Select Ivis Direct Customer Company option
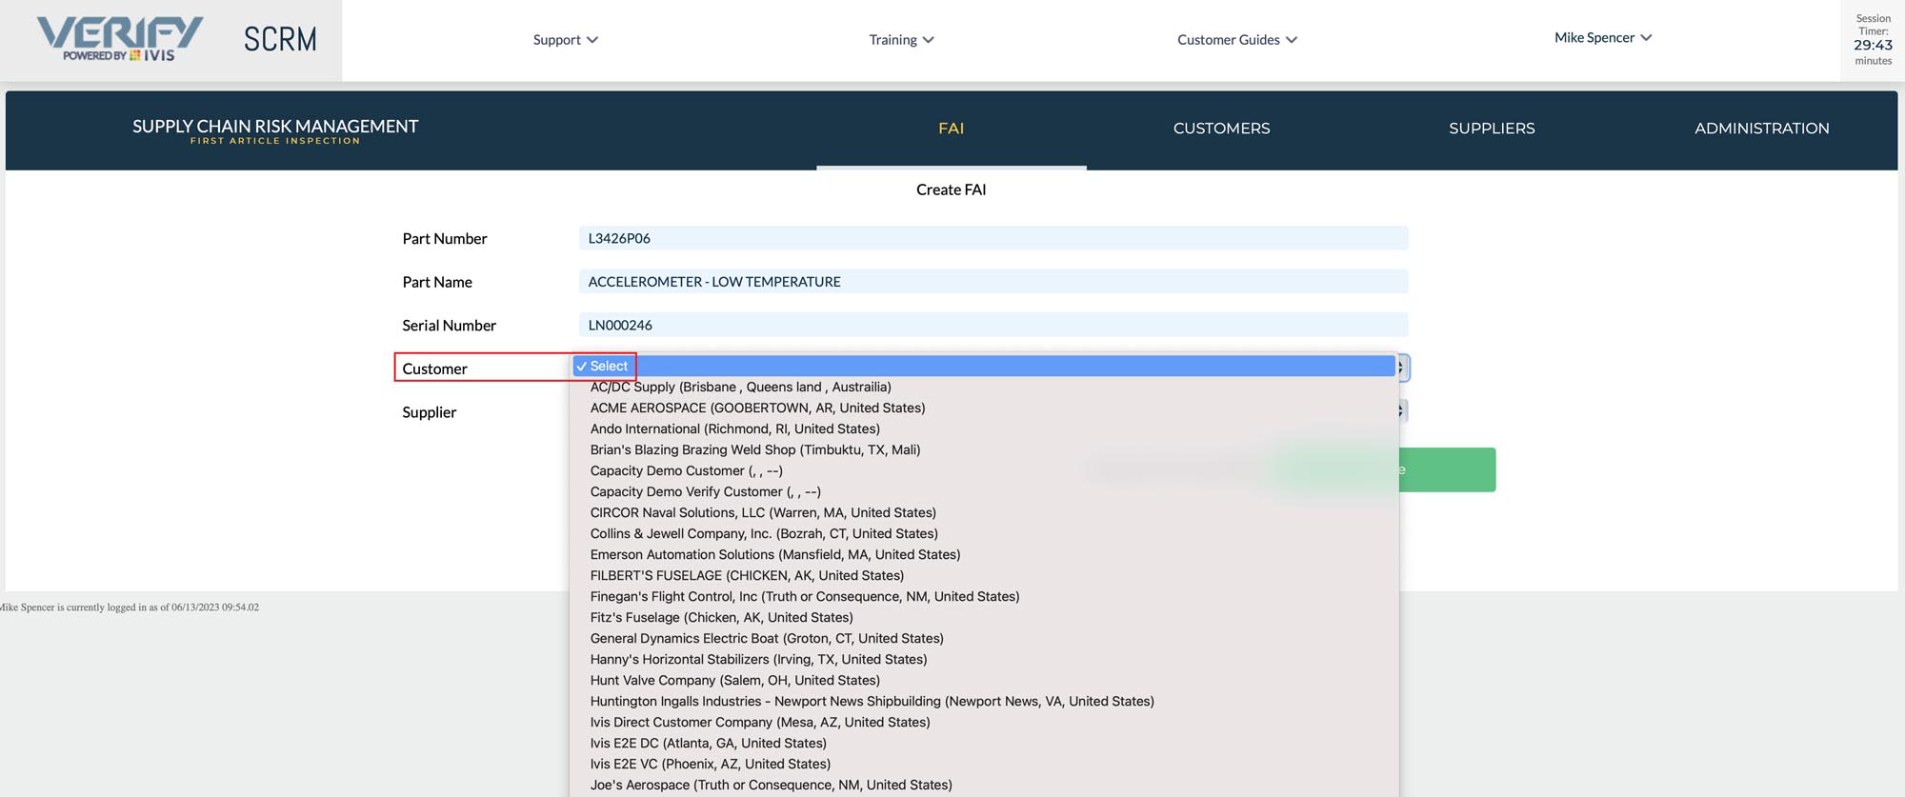The width and height of the screenshot is (1905, 797). tap(985, 722)
